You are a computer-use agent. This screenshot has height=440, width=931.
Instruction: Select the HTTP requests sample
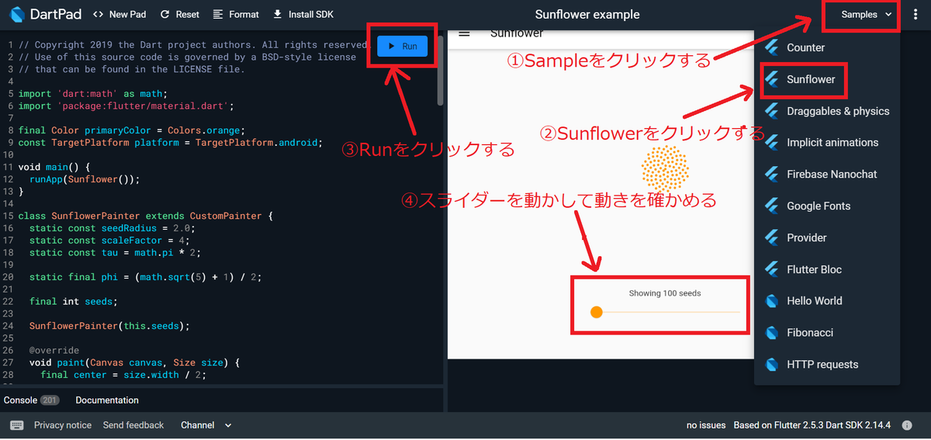click(x=827, y=364)
